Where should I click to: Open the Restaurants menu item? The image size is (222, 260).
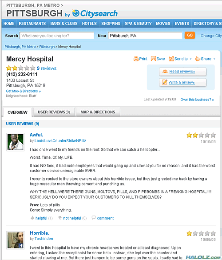[x=32, y=24]
